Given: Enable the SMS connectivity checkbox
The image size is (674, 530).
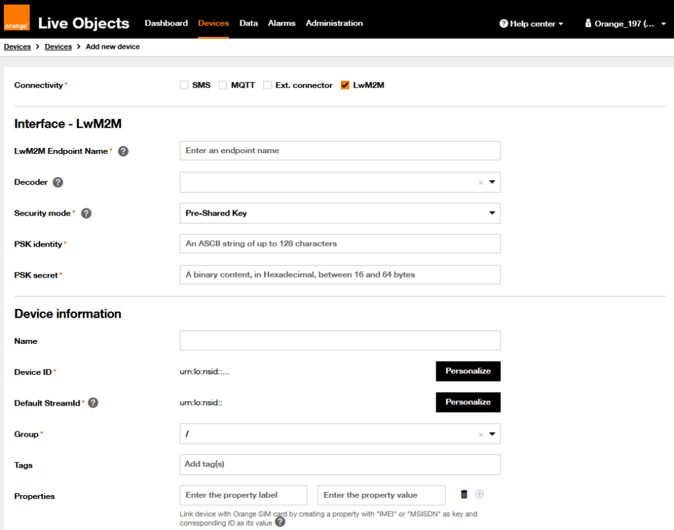Looking at the screenshot, I should pos(184,85).
